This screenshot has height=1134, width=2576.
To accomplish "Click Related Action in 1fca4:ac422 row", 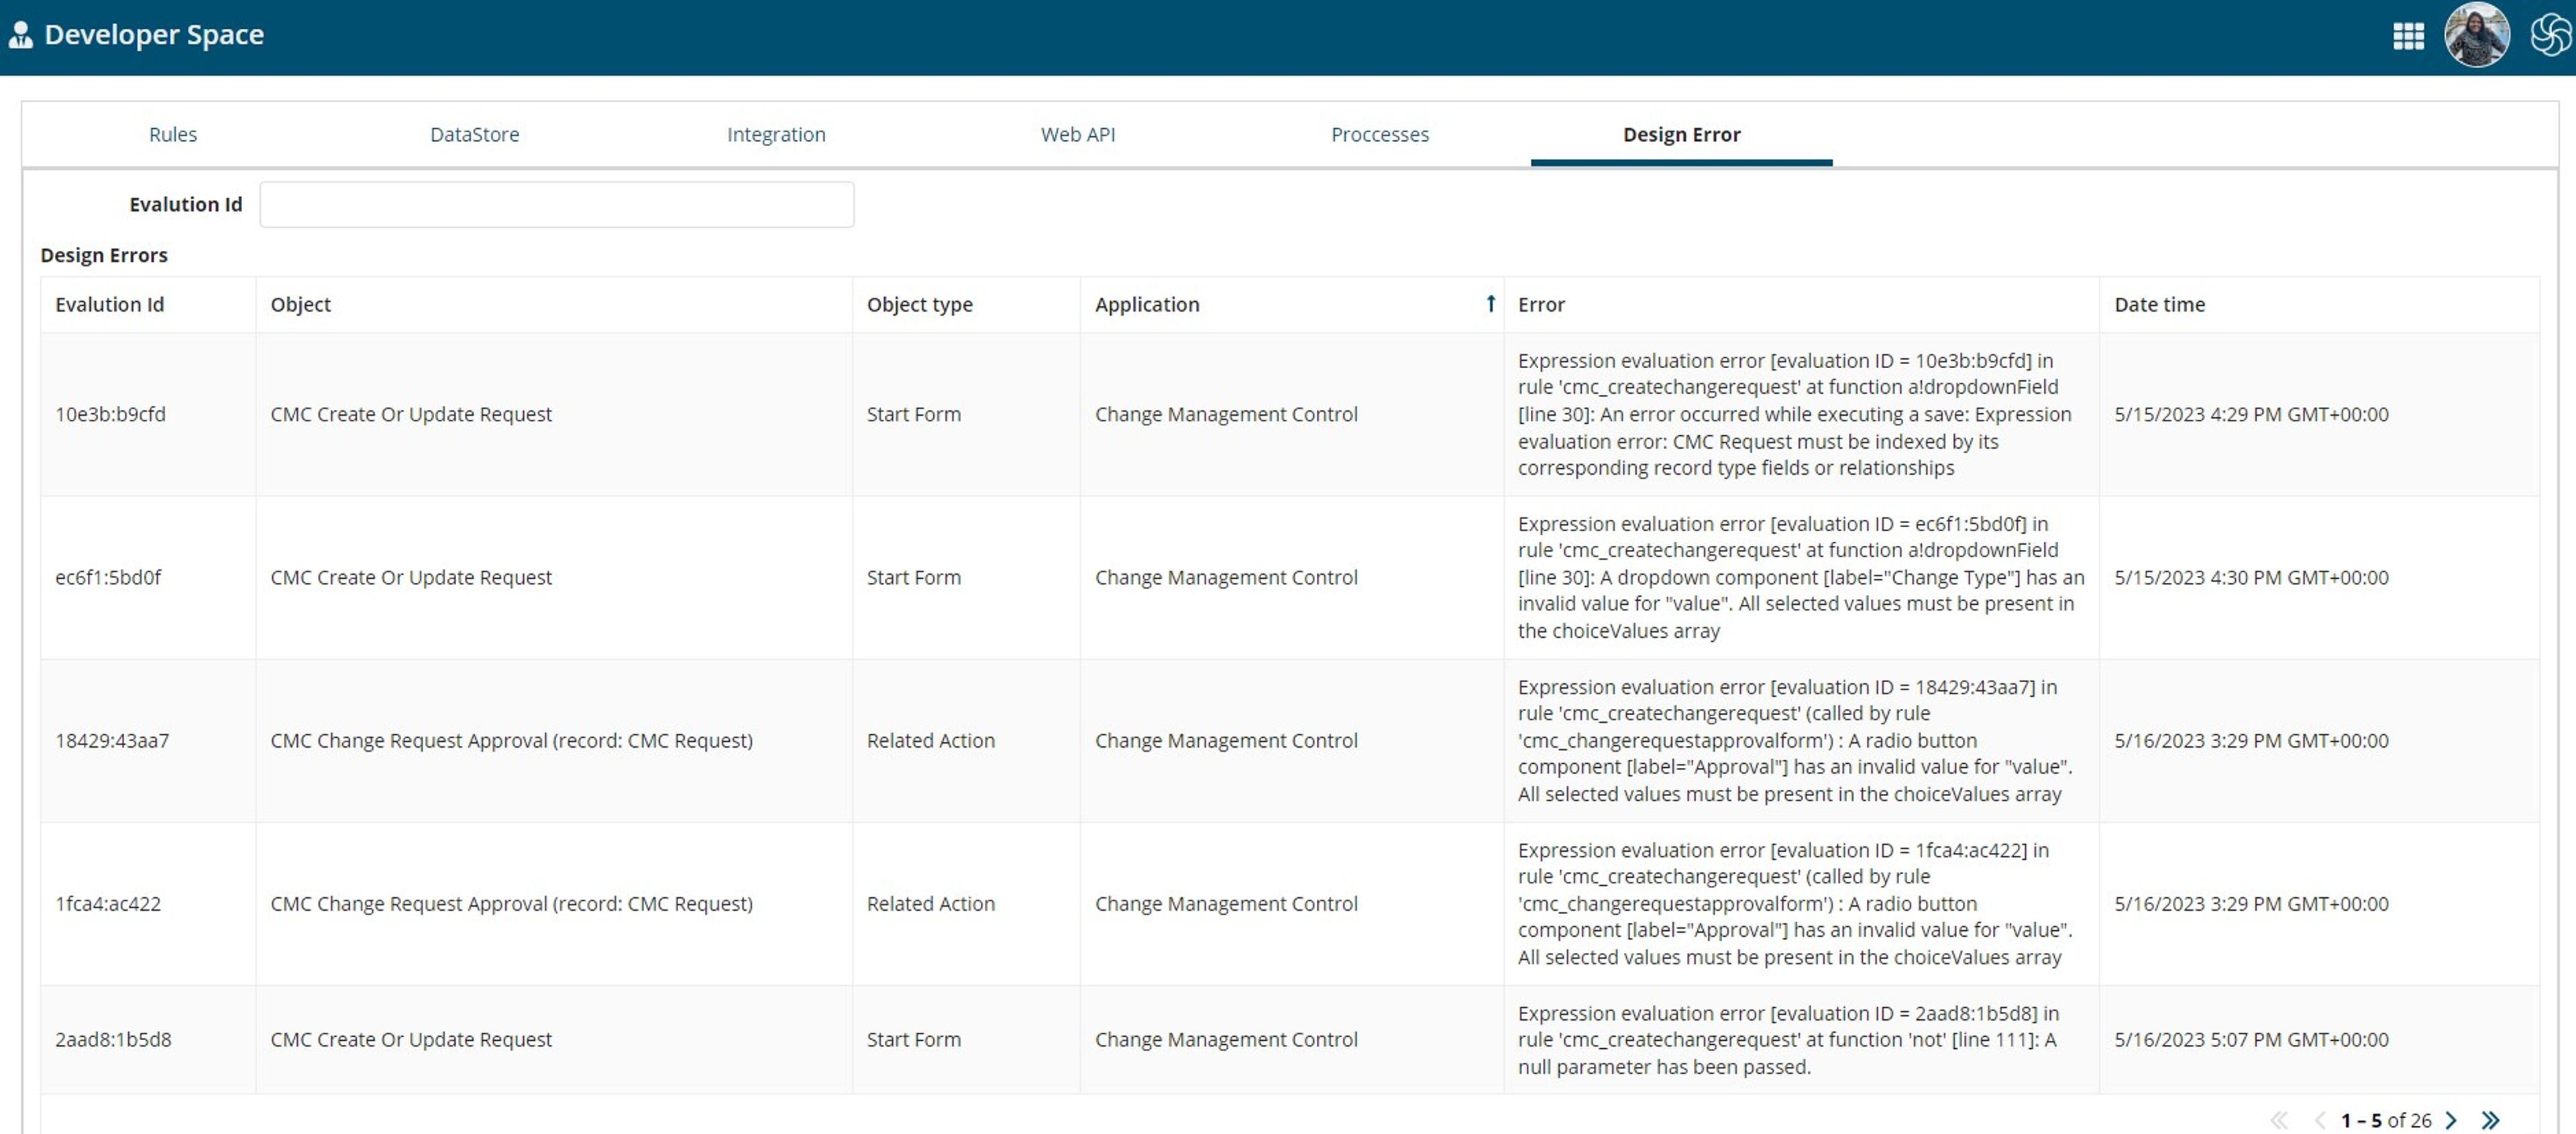I will tap(930, 903).
